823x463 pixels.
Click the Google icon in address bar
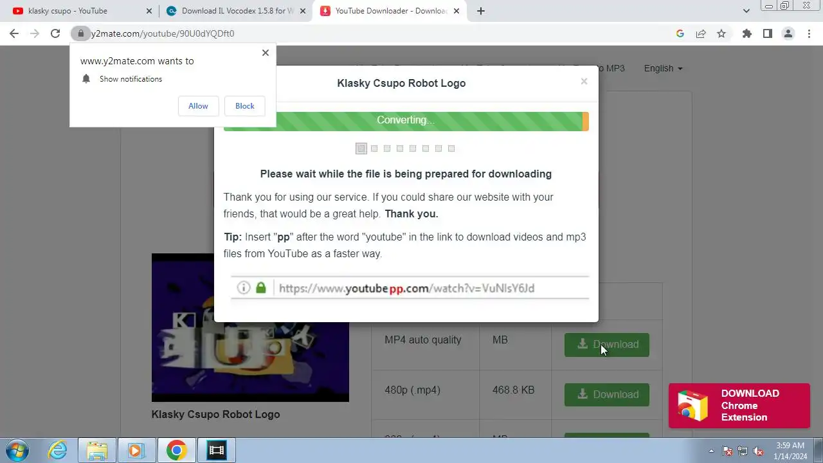coord(680,33)
